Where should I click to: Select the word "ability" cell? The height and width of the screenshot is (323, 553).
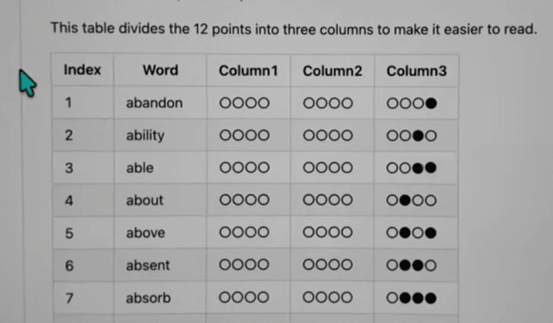pos(145,135)
